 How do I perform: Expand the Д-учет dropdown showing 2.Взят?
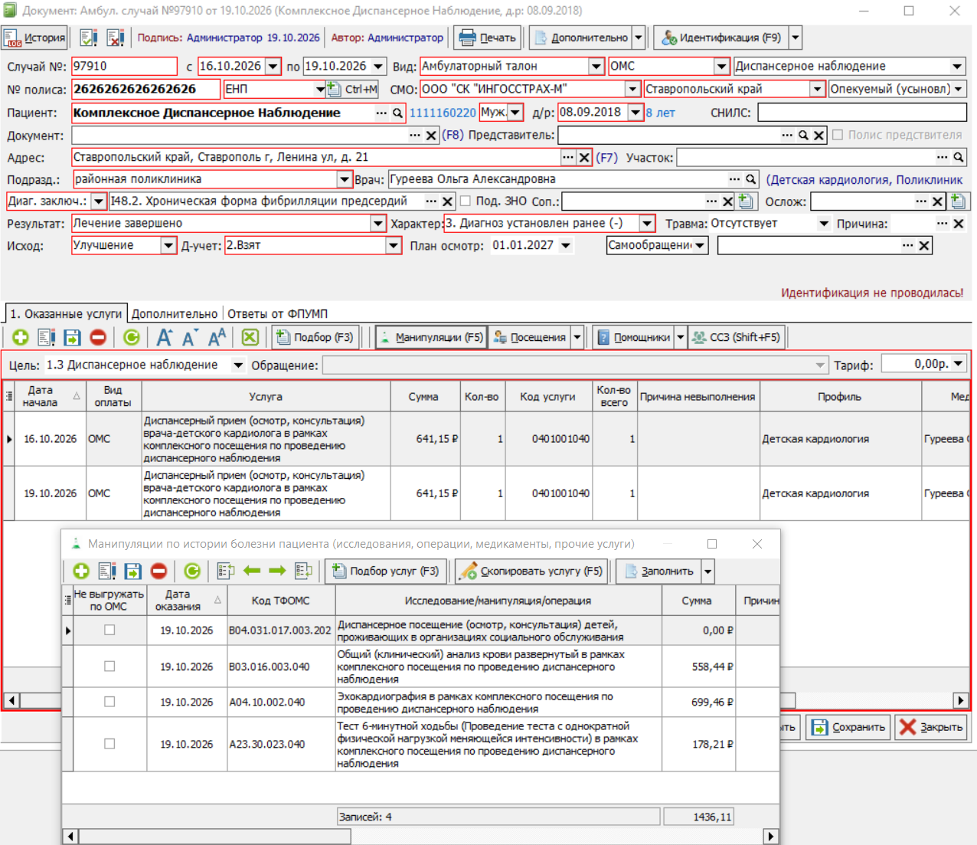(394, 246)
